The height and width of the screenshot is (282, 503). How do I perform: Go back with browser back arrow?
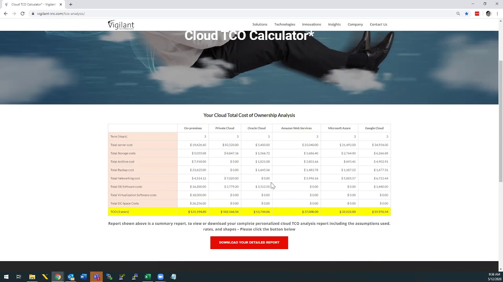(6, 13)
